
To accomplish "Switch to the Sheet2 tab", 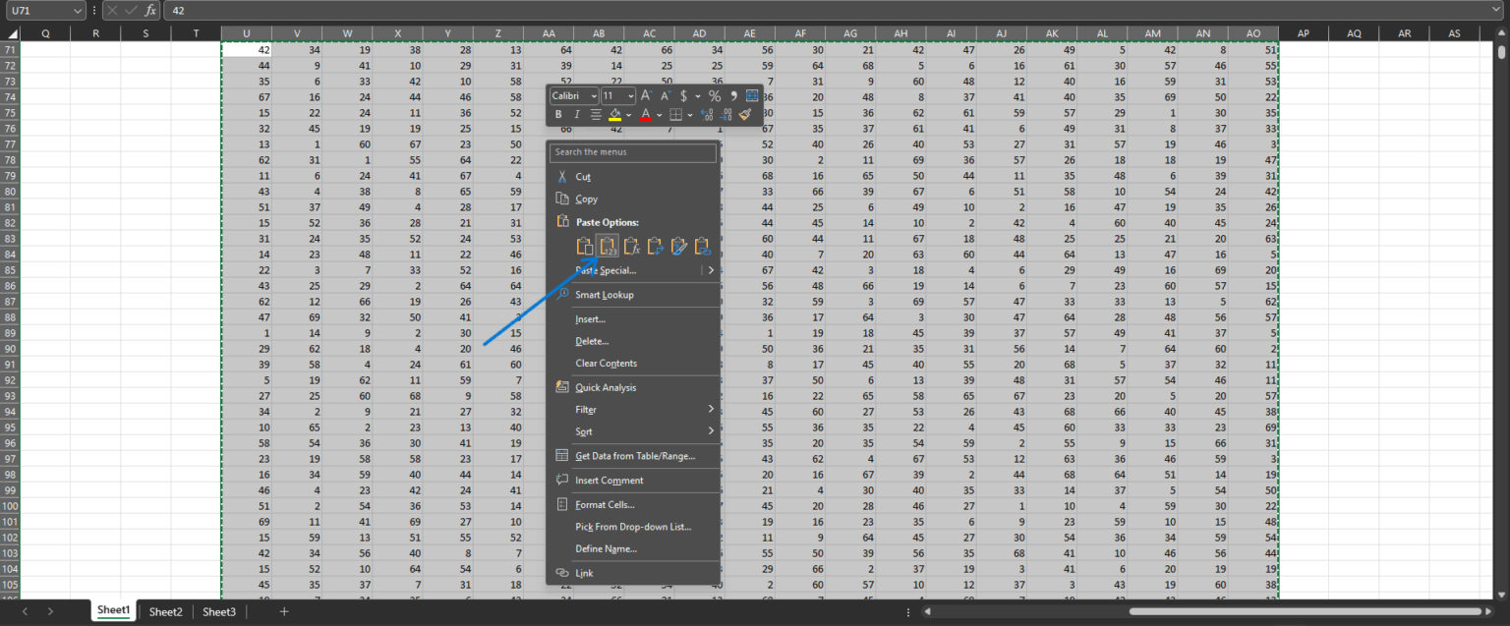I will (165, 612).
